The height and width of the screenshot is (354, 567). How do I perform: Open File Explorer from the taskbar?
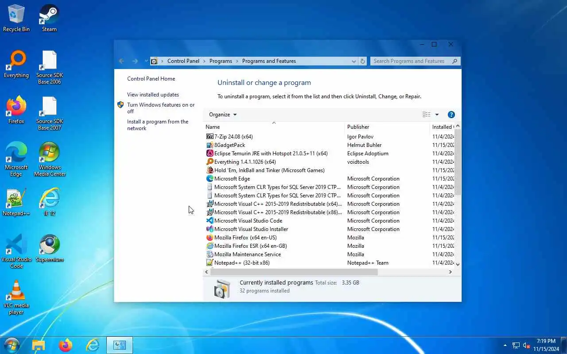click(39, 345)
